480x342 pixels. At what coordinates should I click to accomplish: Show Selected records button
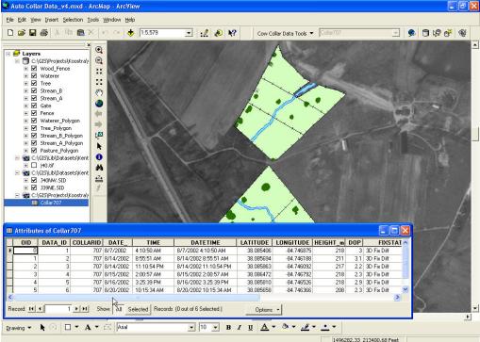pyautogui.click(x=138, y=309)
